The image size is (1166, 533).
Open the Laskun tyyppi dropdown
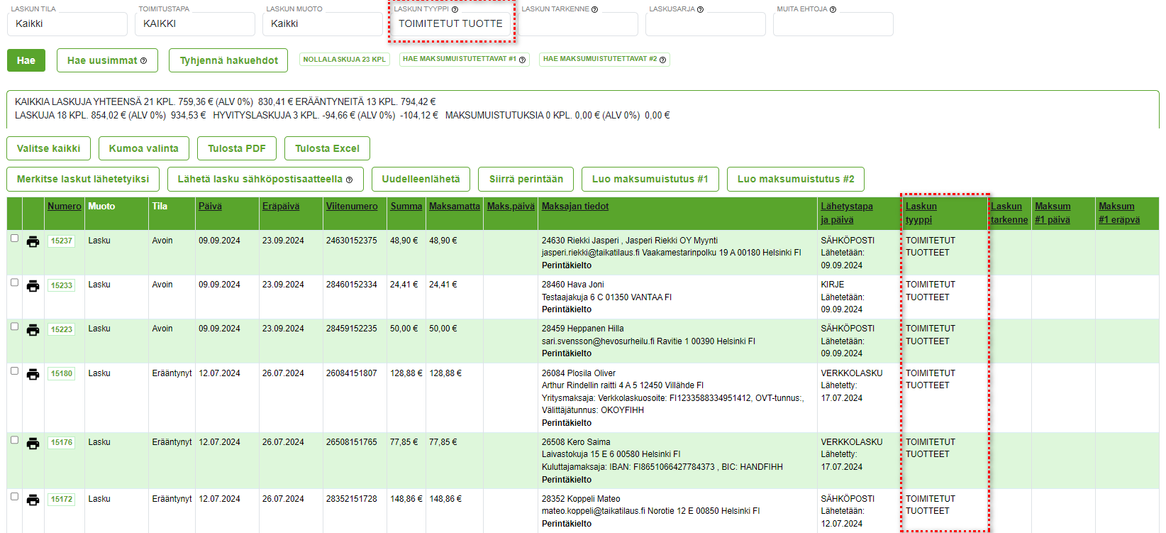pyautogui.click(x=451, y=23)
